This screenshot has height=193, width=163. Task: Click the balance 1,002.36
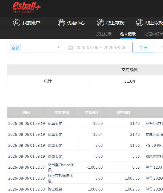[132, 189]
